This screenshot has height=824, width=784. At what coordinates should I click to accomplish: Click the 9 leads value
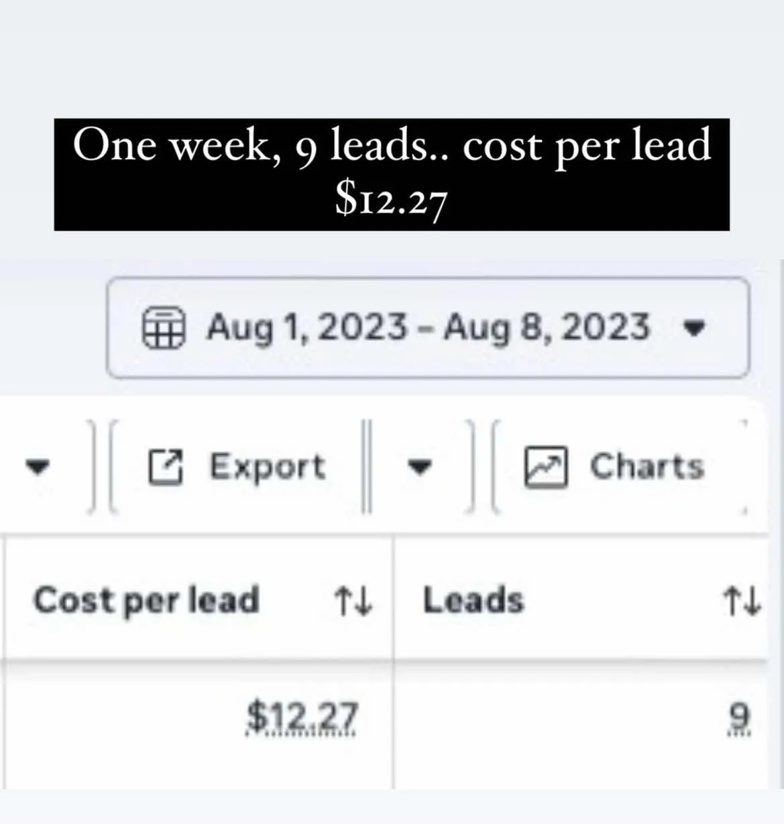pyautogui.click(x=740, y=718)
